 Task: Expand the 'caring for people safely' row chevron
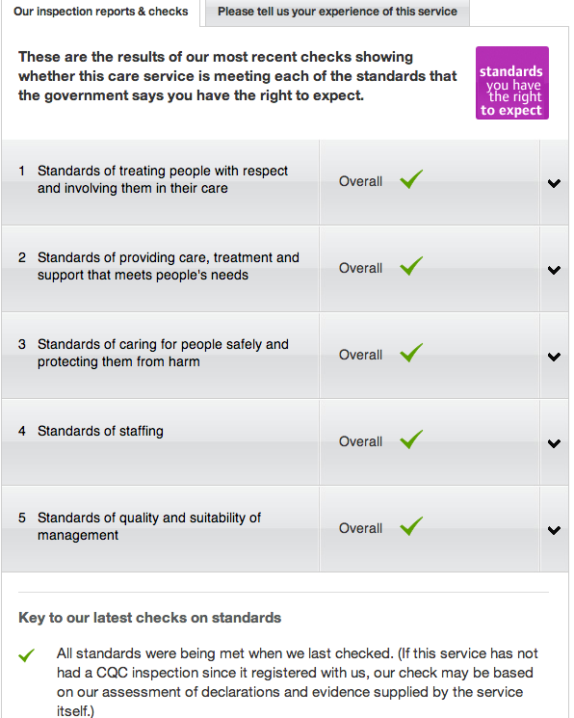[x=554, y=357]
